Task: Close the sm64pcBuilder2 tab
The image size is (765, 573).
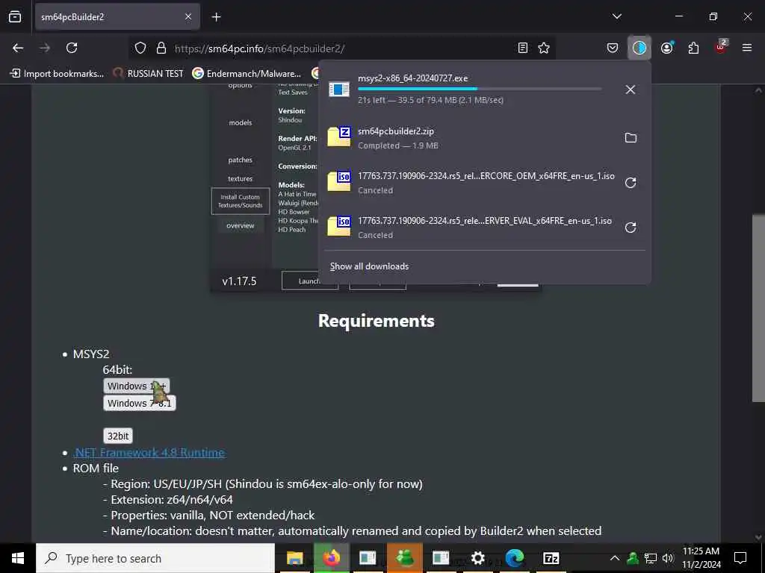Action: [188, 16]
